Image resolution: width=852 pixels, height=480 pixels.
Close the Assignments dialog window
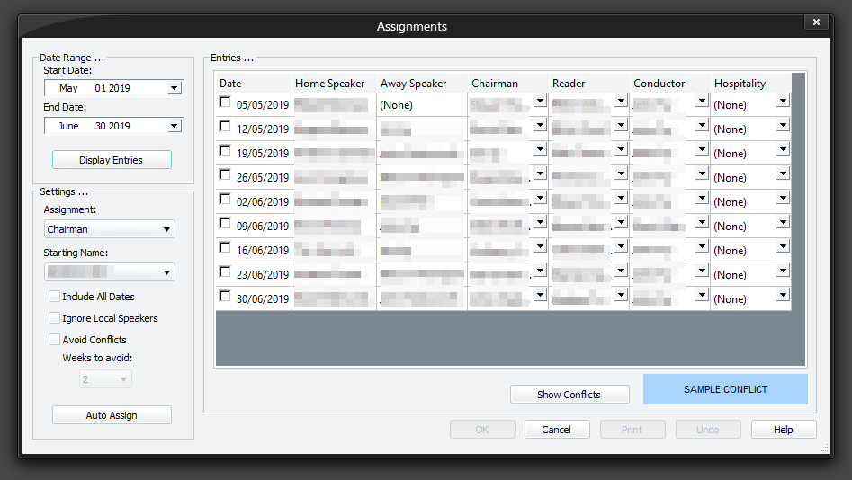coord(816,22)
